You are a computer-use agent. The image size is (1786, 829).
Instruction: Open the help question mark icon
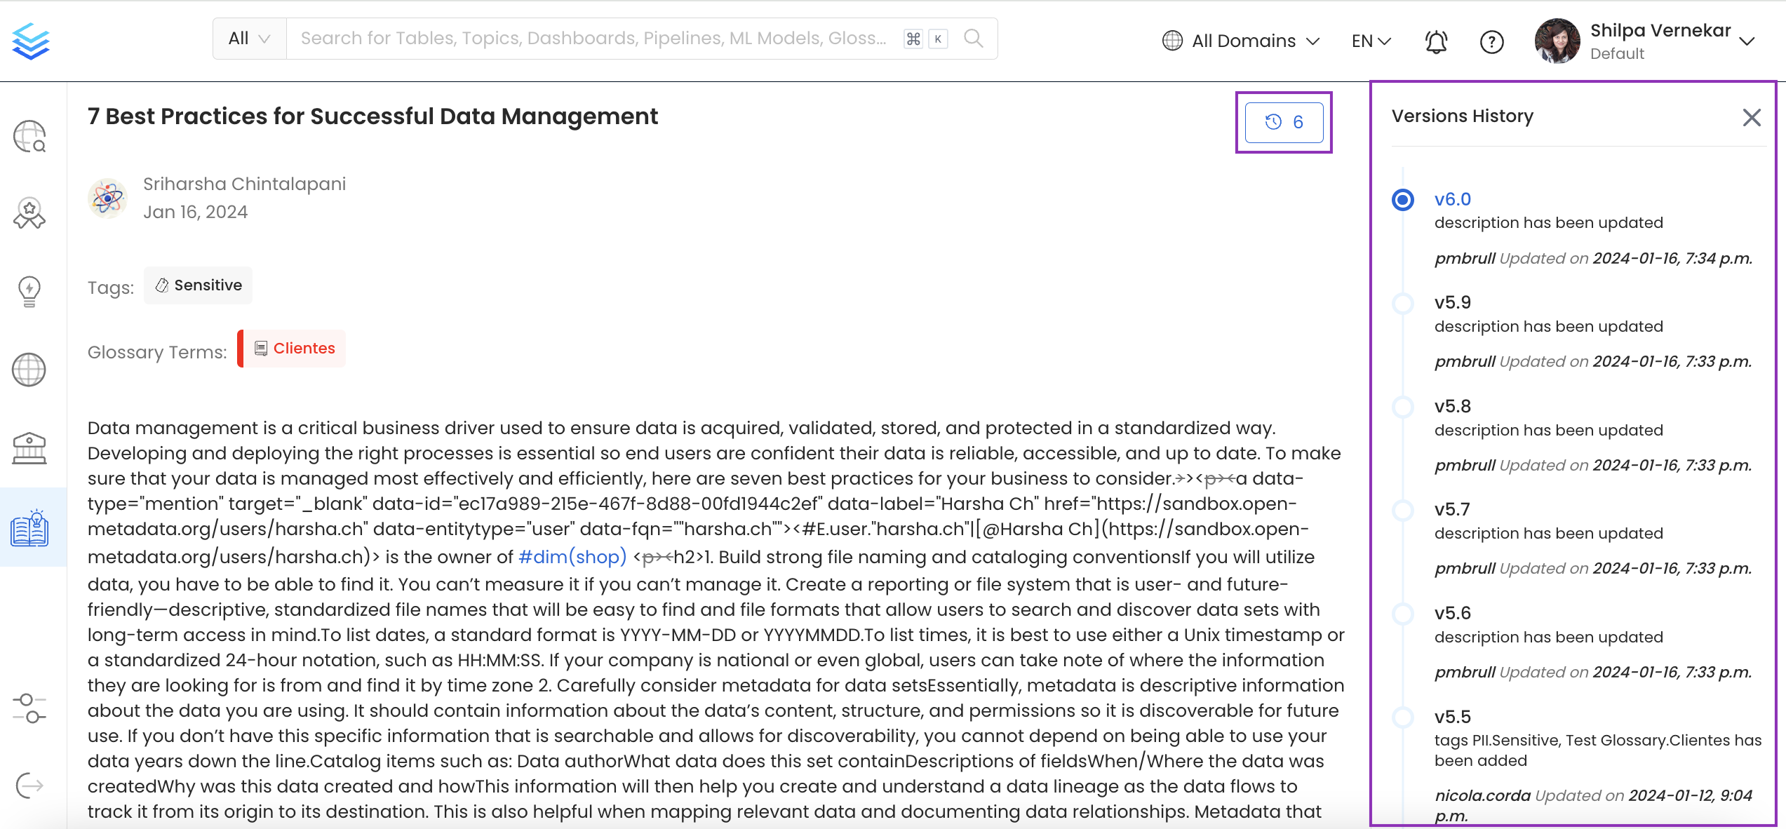click(1491, 42)
